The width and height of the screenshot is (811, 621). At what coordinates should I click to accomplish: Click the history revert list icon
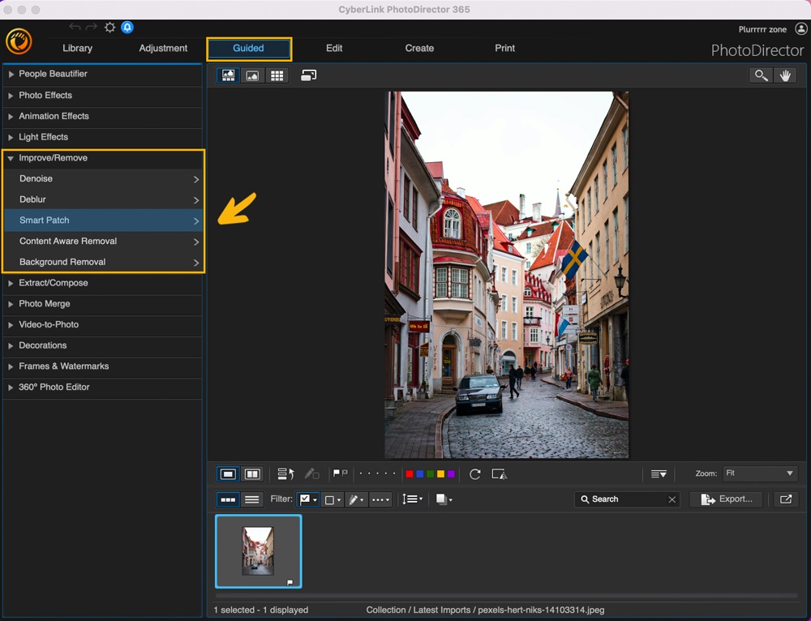(286, 473)
